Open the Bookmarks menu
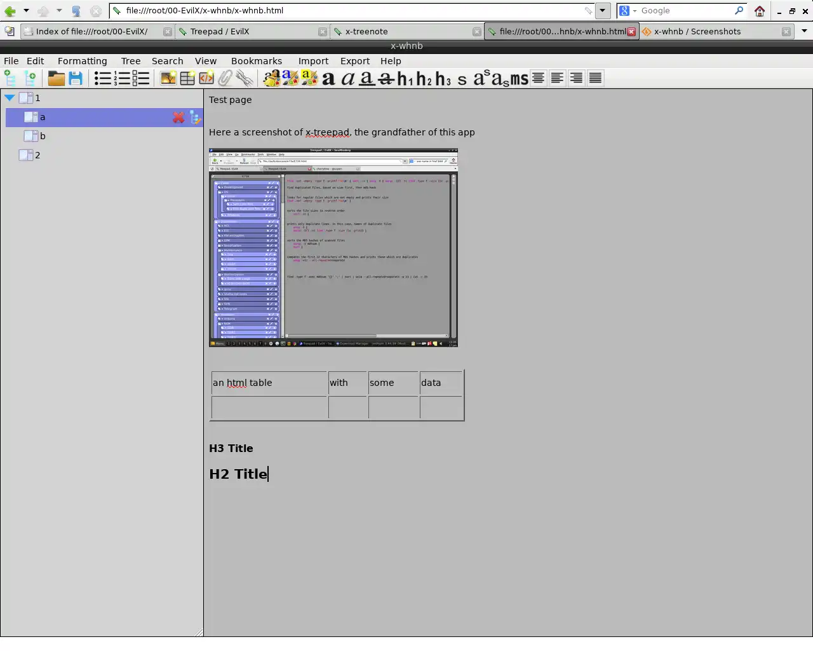Viewport: 813px width, 651px height. point(257,61)
